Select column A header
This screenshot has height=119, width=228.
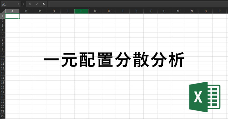[x=12, y=11]
